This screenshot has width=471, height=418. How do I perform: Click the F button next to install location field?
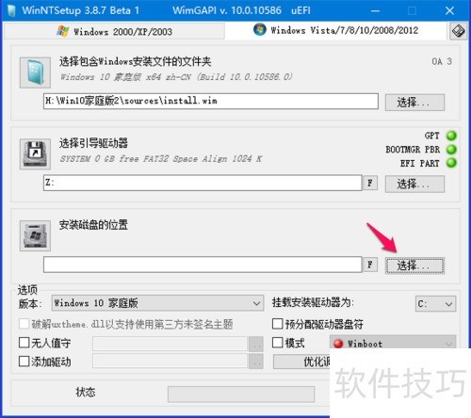point(370,265)
